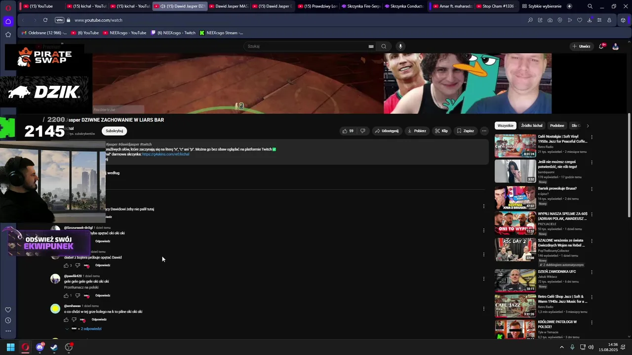632x355 pixels.
Task: Like the video with 59 likes
Action: coord(348,131)
